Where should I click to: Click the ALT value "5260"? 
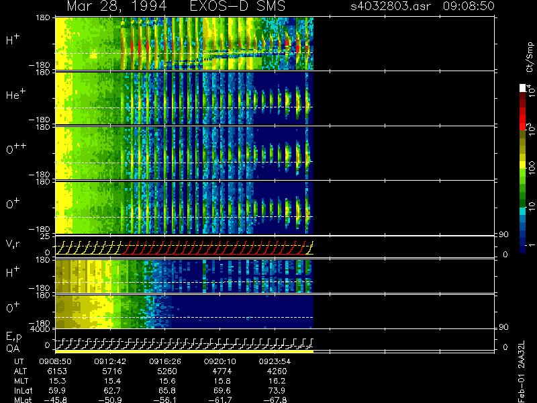click(x=167, y=371)
